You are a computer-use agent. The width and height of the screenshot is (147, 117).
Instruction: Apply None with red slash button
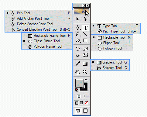pyautogui.click(x=87, y=103)
